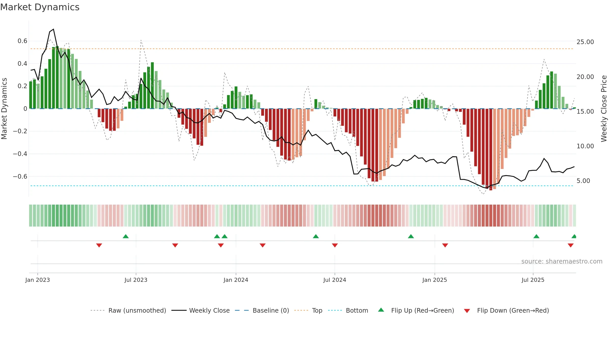Screen dimensions: 611x344
Task: Click the Jan 2024 x-axis label
Action: coord(236,280)
